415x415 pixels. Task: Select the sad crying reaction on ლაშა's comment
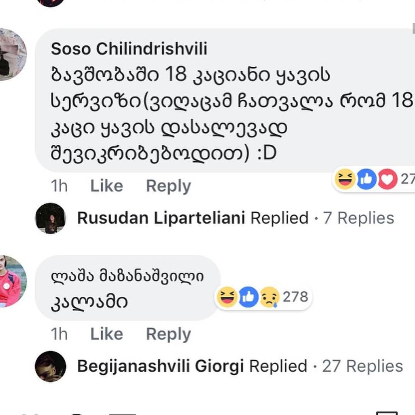[x=270, y=297]
